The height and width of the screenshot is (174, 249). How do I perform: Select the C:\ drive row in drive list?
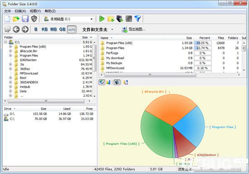[x=49, y=119]
